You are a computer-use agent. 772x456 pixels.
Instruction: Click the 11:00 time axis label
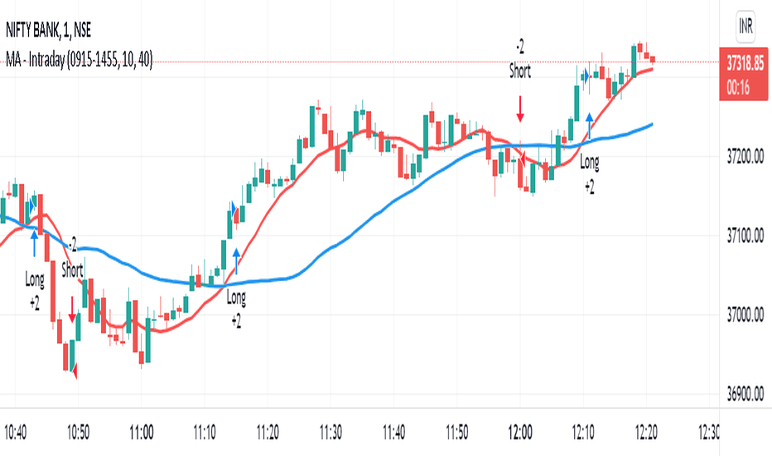(142, 433)
